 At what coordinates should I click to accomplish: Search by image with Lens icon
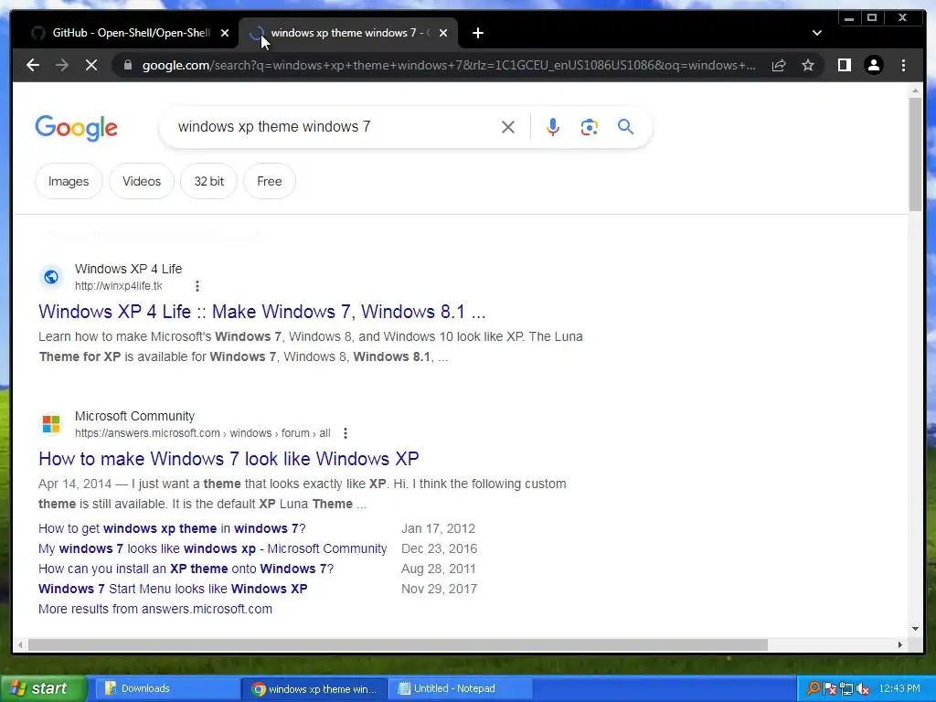590,126
